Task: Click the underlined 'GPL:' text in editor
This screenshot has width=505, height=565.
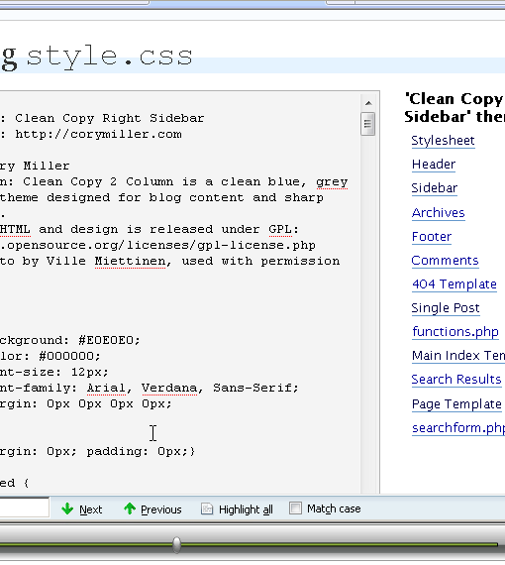Action: point(283,230)
